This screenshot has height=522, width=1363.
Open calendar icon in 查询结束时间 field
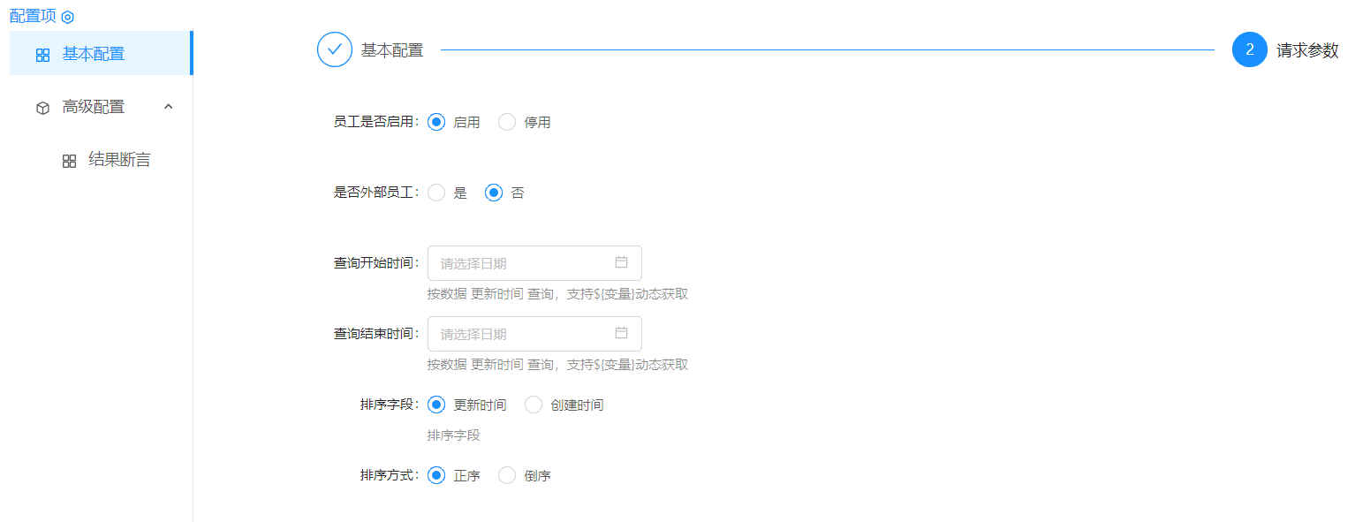[x=621, y=333]
